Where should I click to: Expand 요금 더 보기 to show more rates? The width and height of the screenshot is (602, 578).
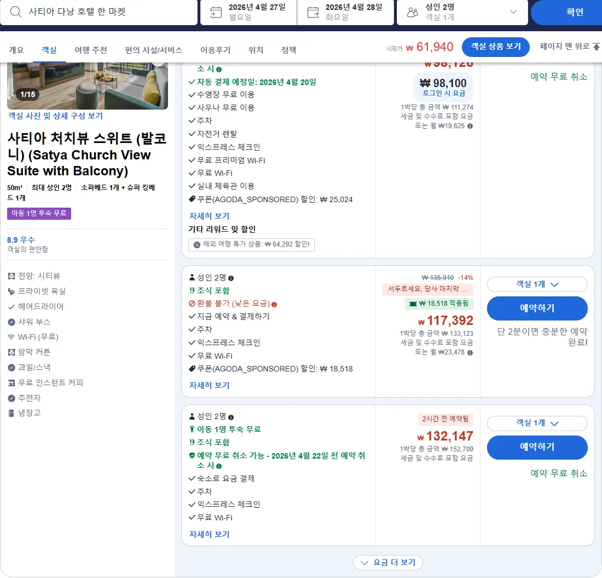pos(388,563)
